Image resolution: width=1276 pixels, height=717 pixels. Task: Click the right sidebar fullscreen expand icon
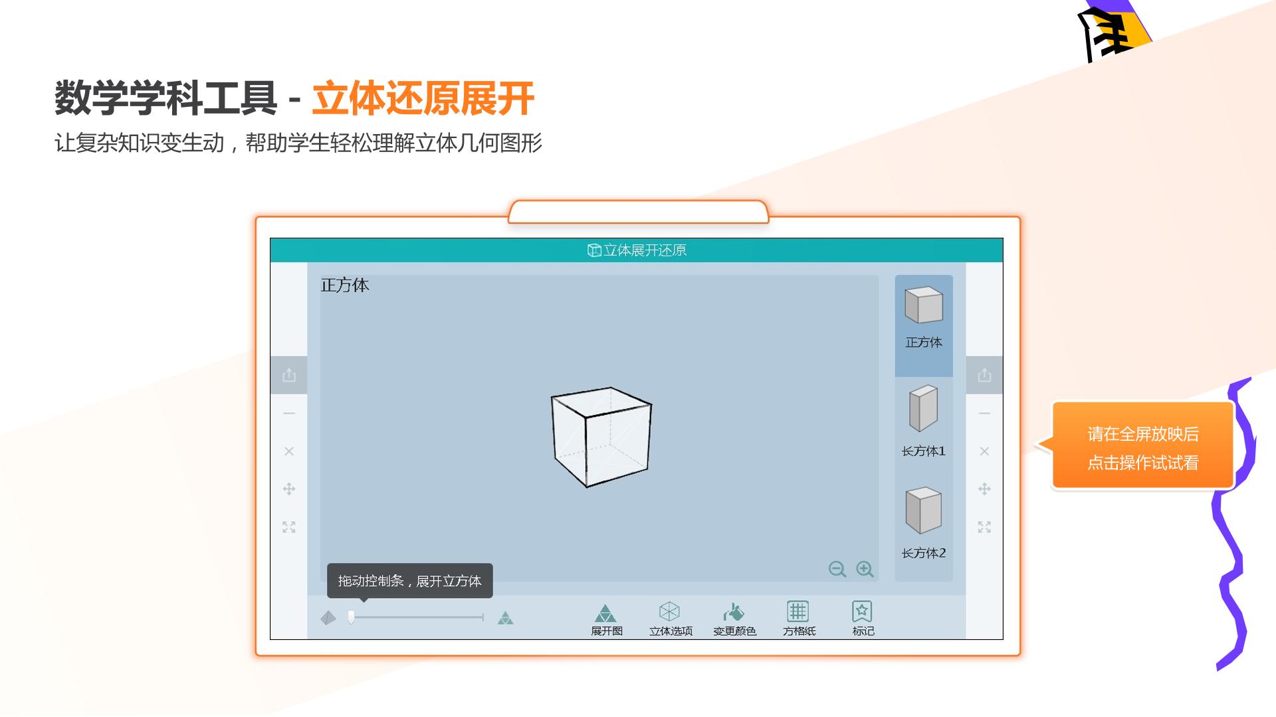click(x=984, y=527)
